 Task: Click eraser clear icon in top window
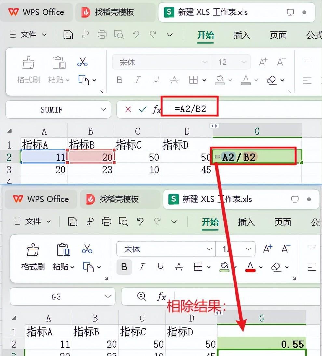pos(272,80)
